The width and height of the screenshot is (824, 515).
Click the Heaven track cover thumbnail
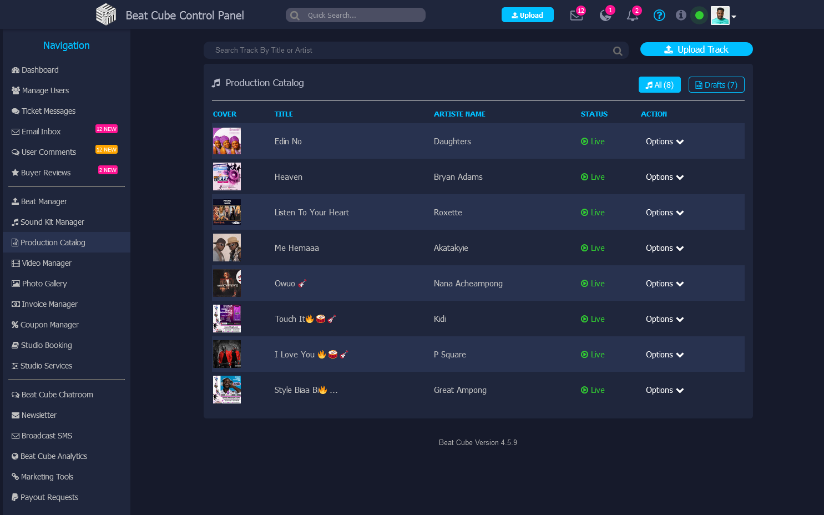tap(227, 176)
